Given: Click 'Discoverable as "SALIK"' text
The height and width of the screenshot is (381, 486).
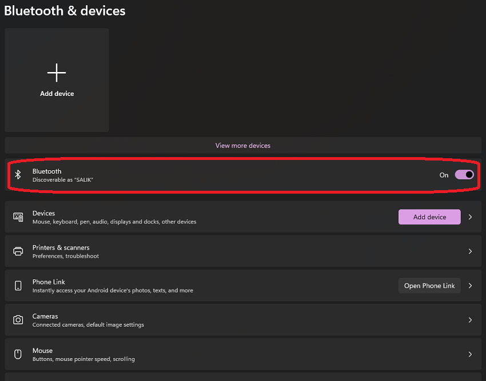Looking at the screenshot, I should 63,180.
